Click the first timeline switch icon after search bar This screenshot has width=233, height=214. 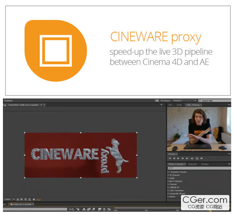coord(72,209)
